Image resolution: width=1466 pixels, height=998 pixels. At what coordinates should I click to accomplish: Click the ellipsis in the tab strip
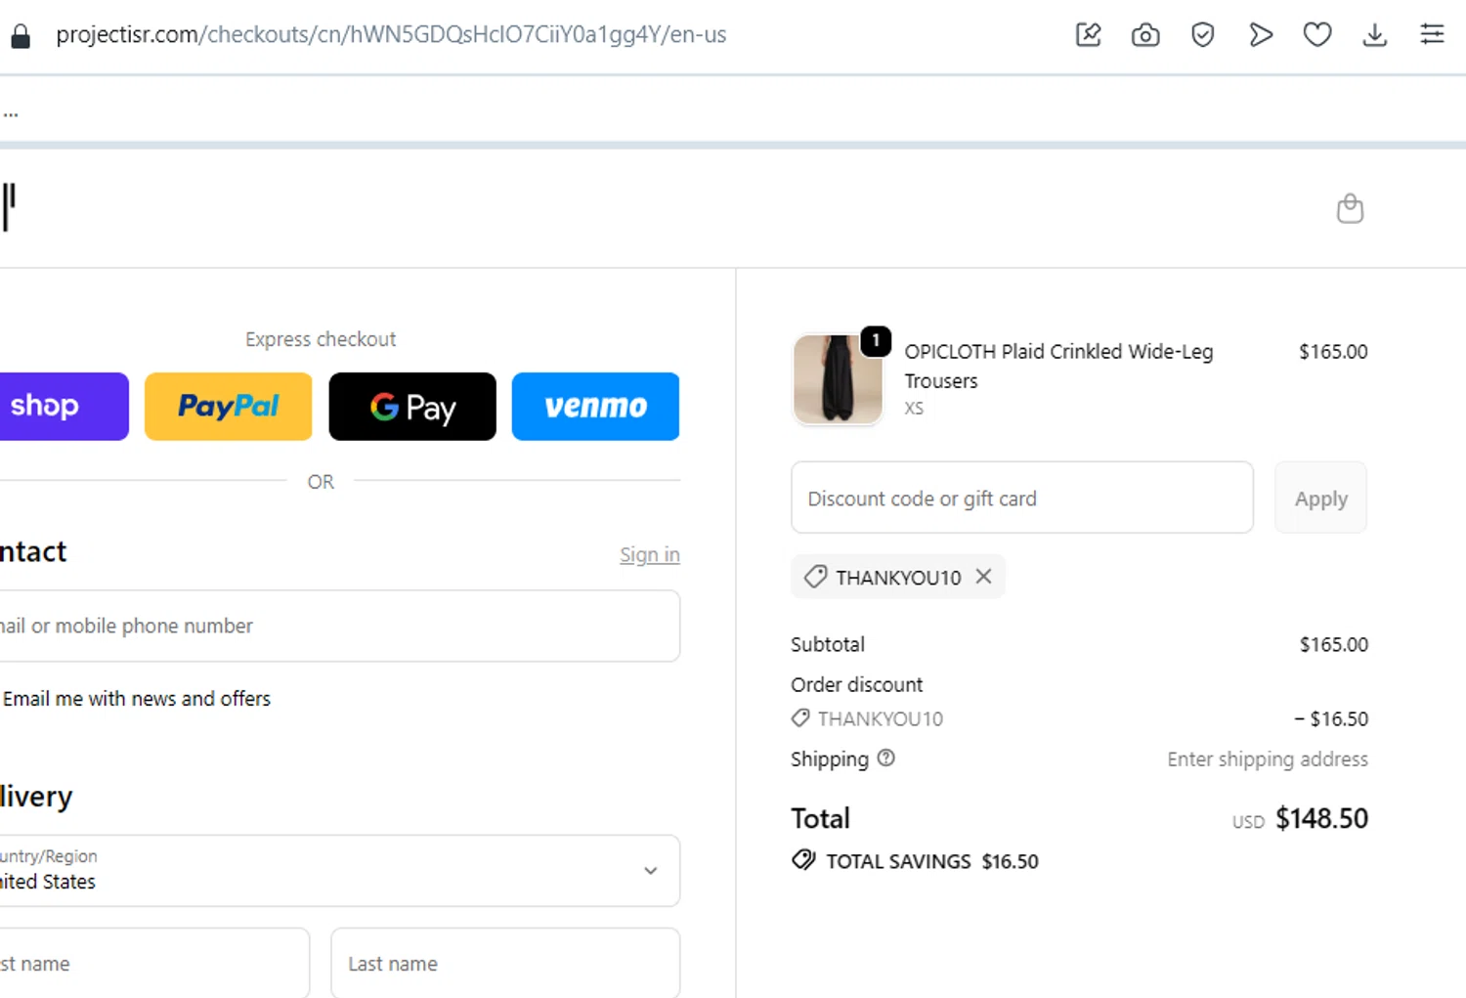pyautogui.click(x=11, y=113)
